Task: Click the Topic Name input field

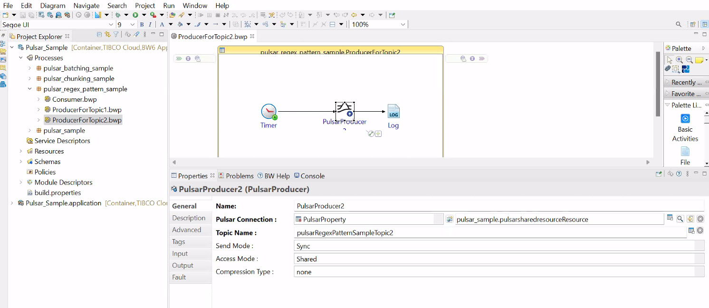Action: pyautogui.click(x=489, y=233)
